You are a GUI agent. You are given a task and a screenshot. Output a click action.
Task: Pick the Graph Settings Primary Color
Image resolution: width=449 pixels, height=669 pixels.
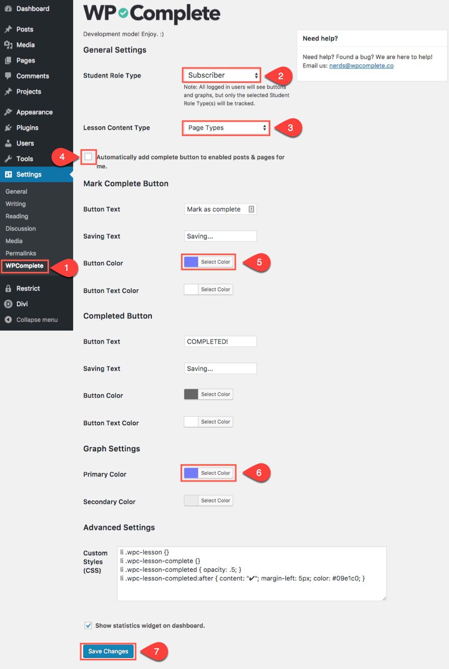click(x=207, y=472)
